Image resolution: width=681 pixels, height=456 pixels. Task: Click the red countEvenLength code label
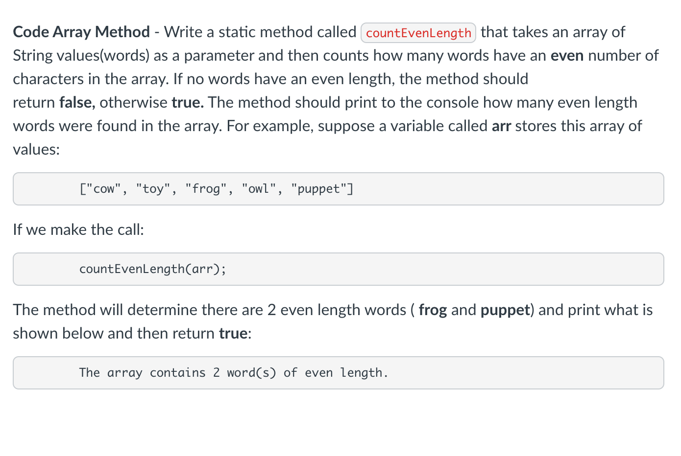click(x=418, y=33)
